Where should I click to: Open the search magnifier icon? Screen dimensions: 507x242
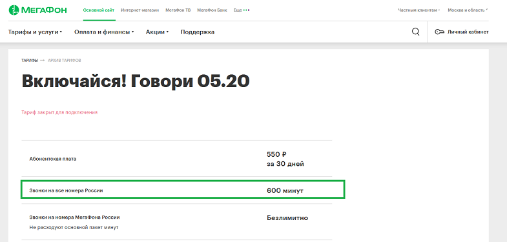click(x=415, y=32)
